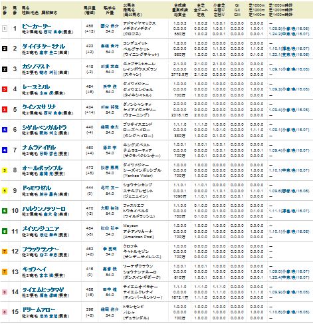Viewport: 313px width, 324px height.
Task: Click body weight 396 in ドリームアロー row
Action: [x=90, y=309]
